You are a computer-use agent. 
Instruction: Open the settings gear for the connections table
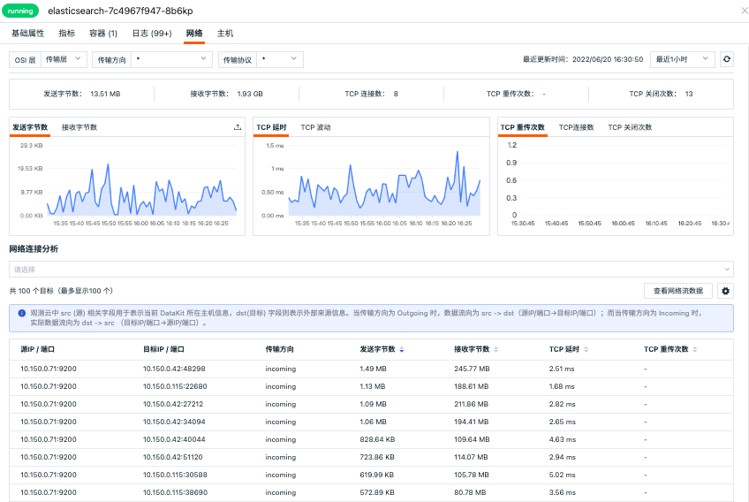pos(725,291)
